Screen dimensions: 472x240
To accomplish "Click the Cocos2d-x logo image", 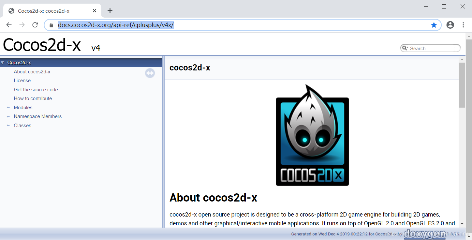I will click(x=312, y=135).
